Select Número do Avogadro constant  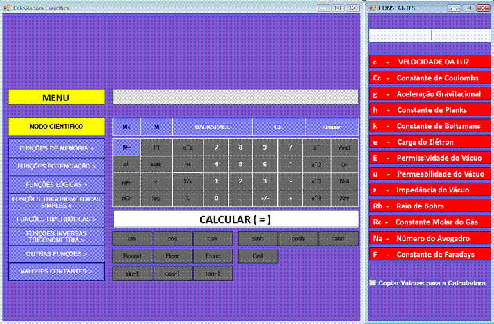430,238
